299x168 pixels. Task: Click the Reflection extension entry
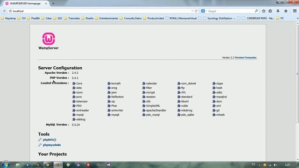click(116, 97)
